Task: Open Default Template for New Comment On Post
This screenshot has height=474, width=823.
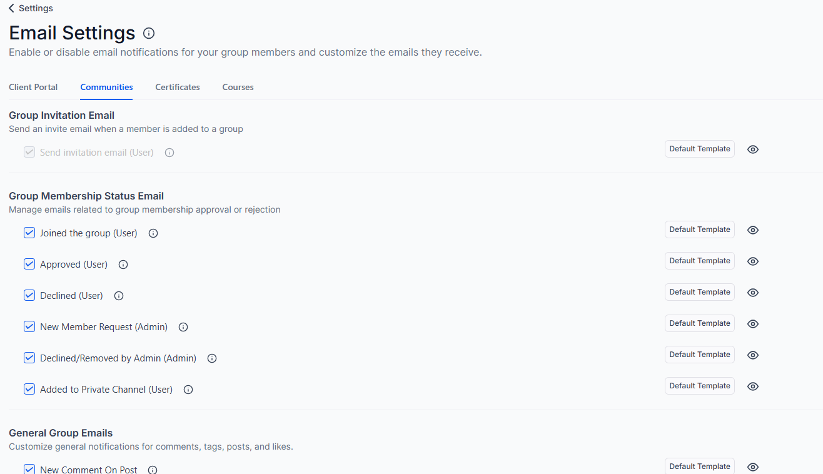Action: pyautogui.click(x=699, y=466)
